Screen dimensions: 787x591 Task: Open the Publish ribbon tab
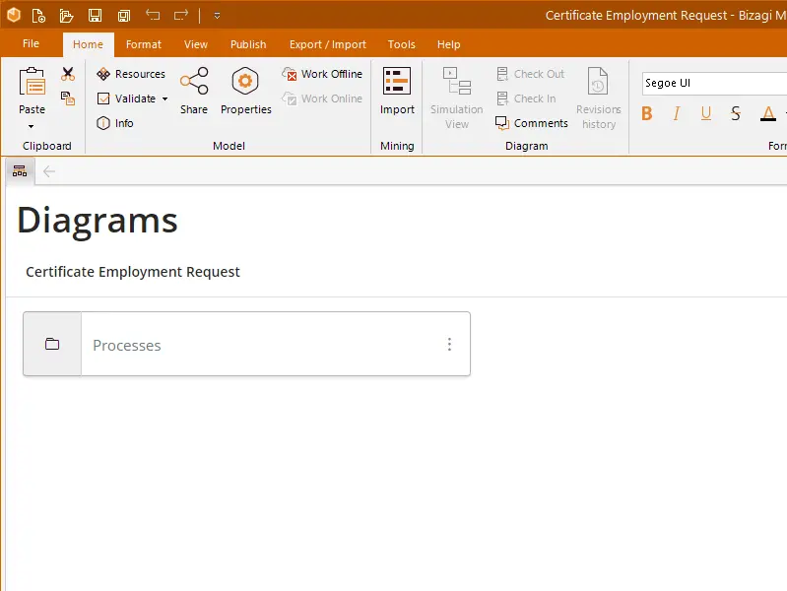point(248,44)
